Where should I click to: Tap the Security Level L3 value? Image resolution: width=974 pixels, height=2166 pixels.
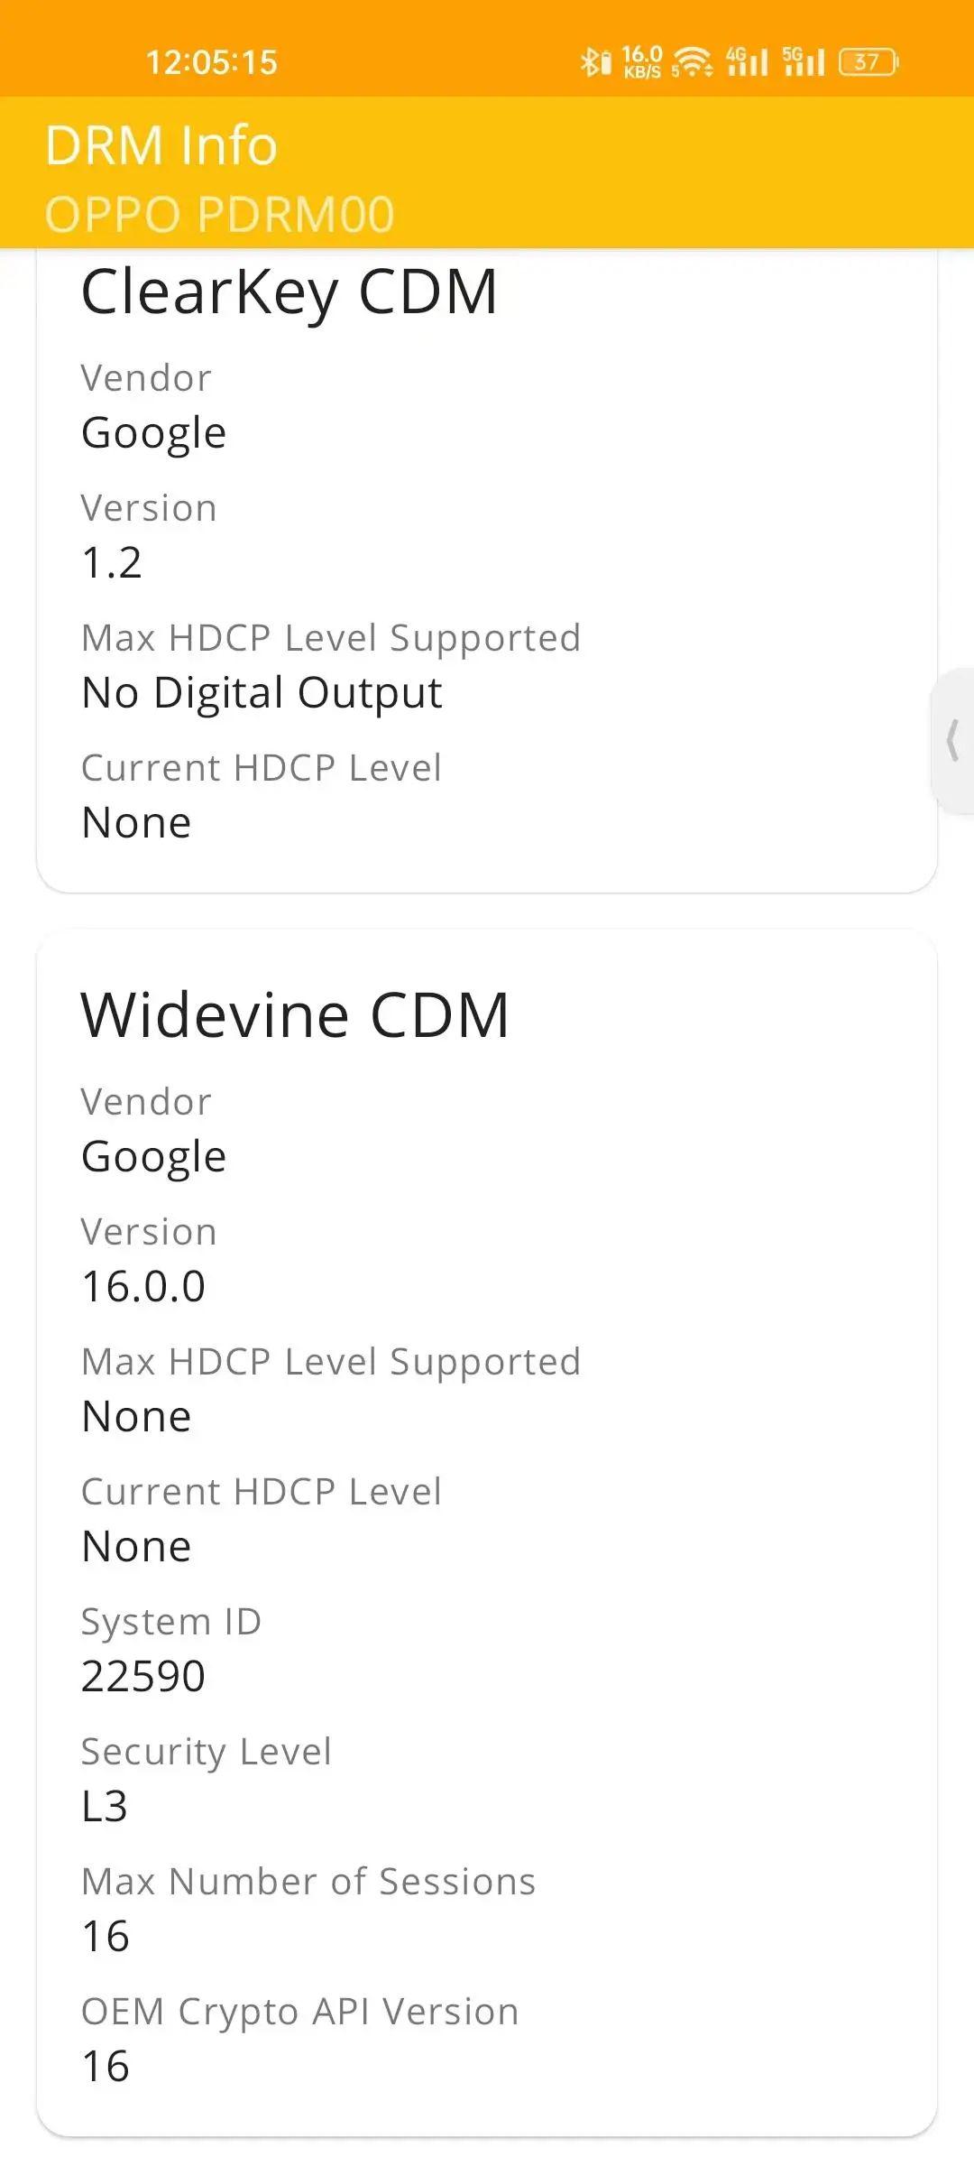(105, 1807)
